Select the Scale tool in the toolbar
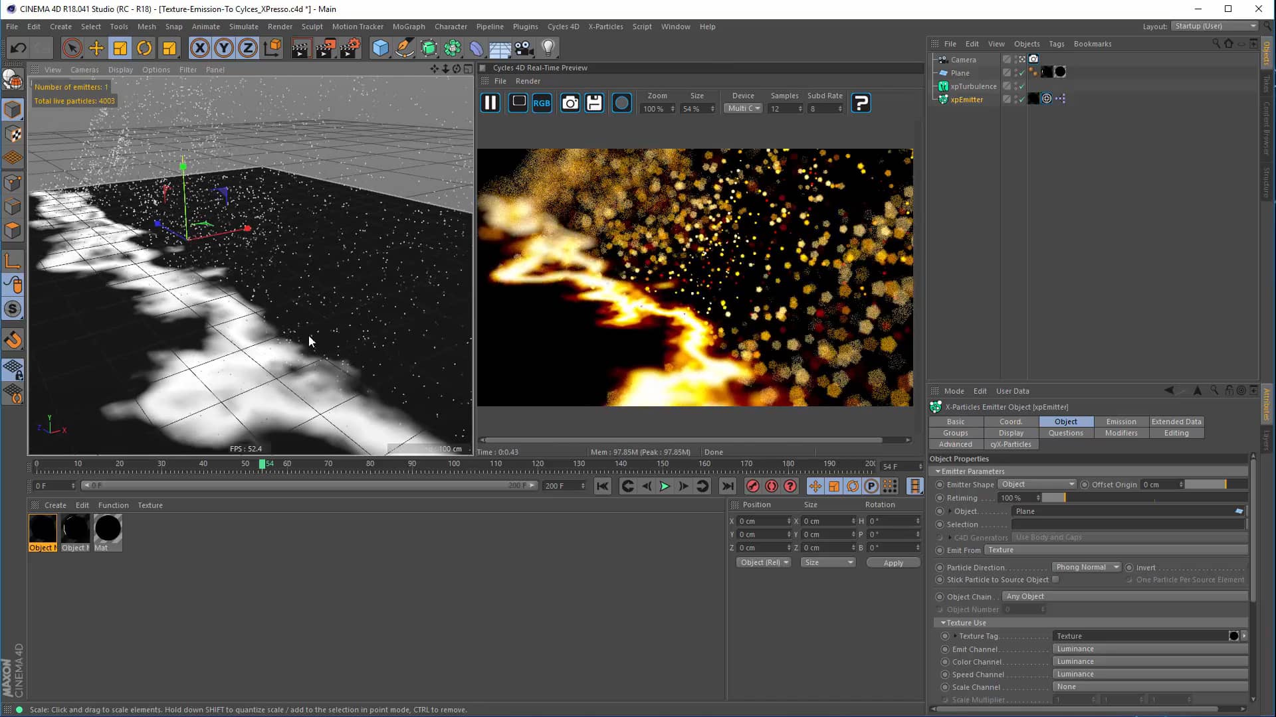This screenshot has height=717, width=1276. click(x=120, y=48)
